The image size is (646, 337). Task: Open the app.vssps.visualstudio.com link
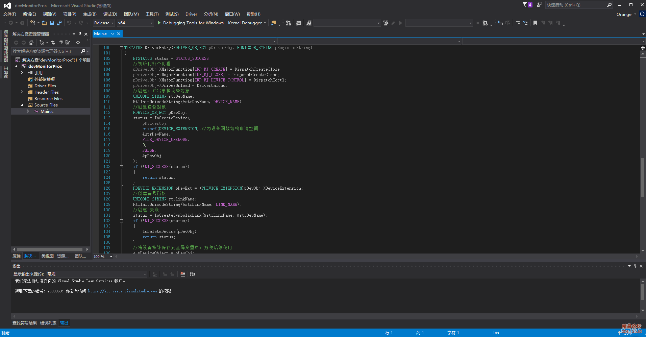(122, 291)
